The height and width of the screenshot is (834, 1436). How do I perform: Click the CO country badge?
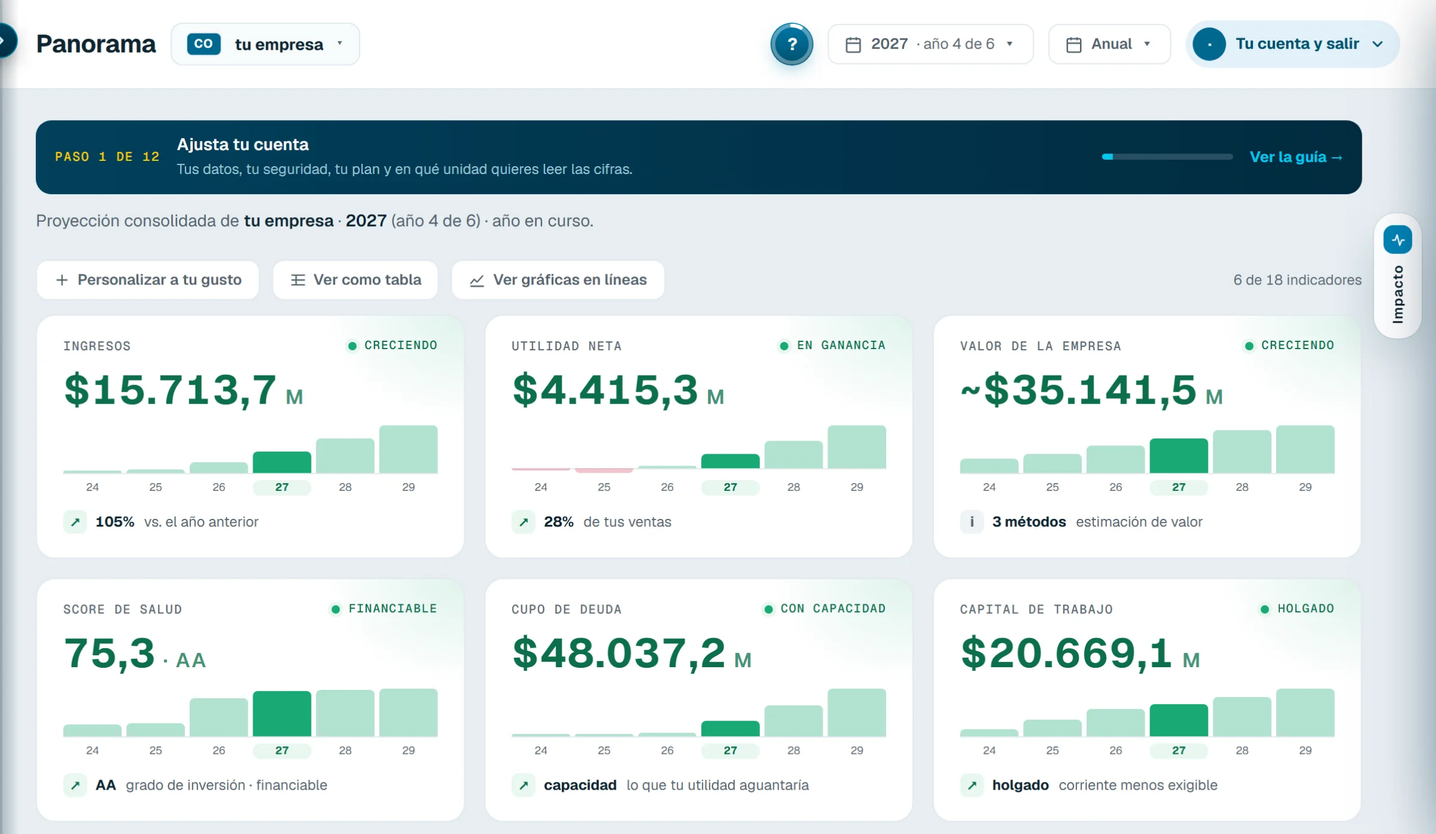click(x=203, y=44)
